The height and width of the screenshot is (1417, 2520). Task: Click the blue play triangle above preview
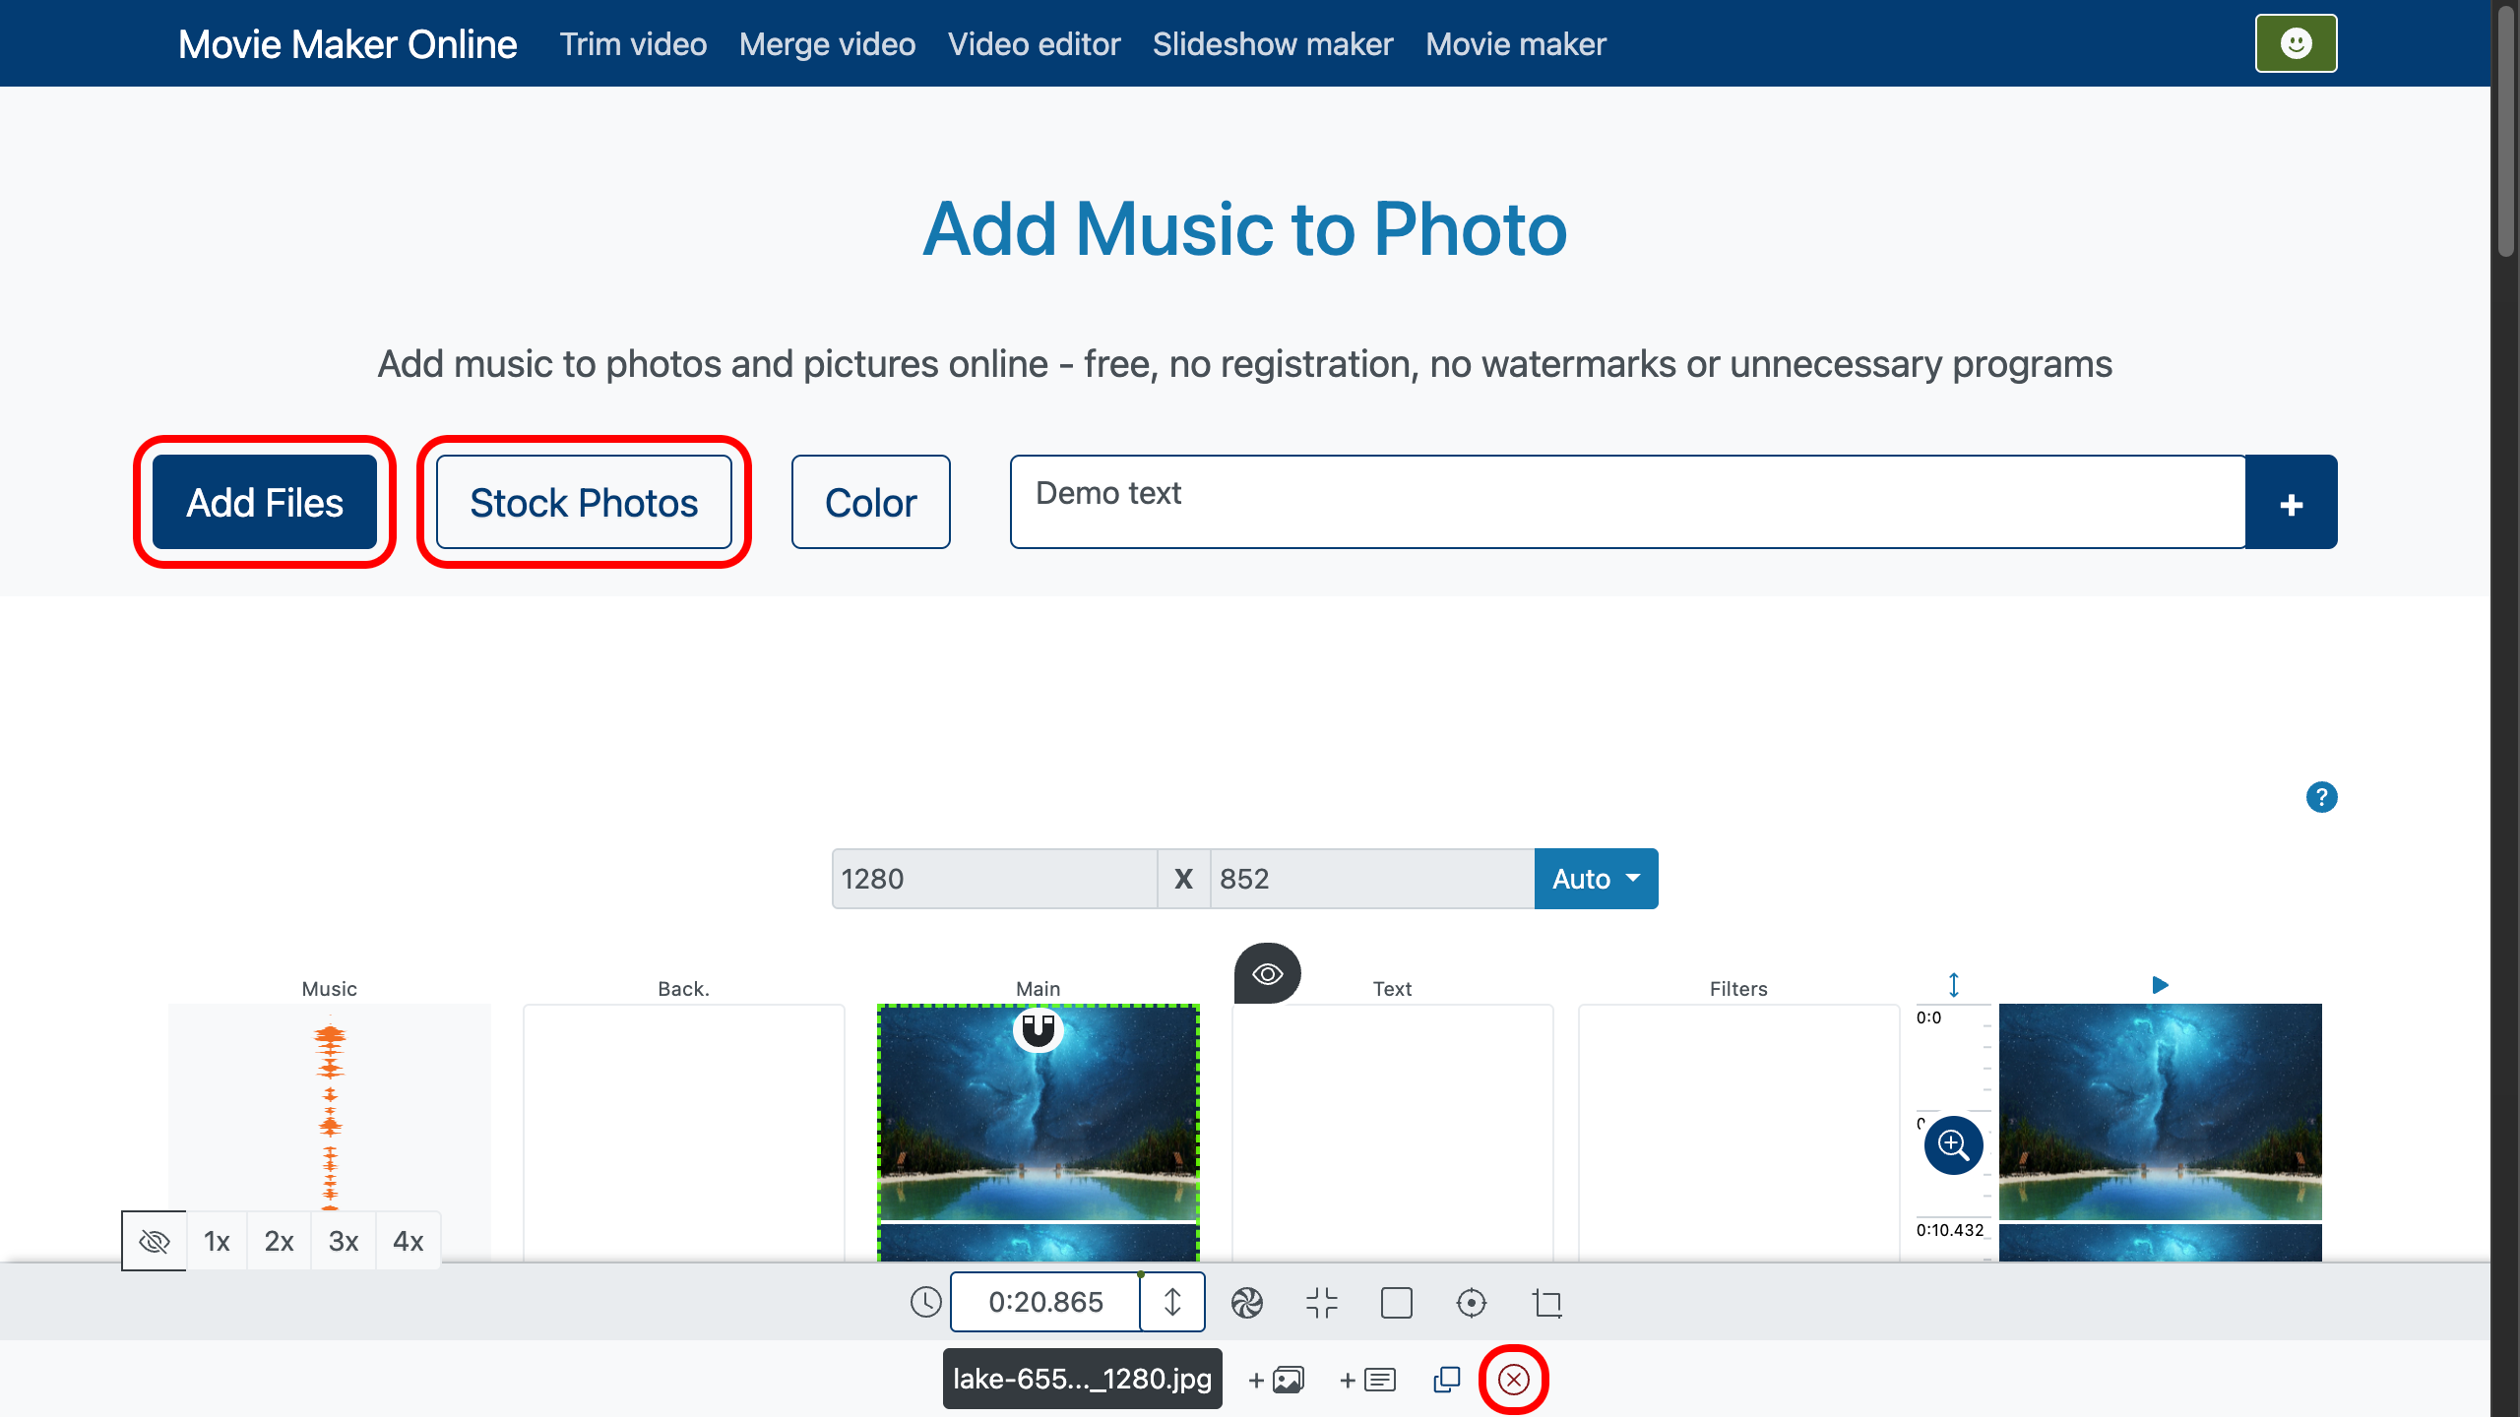(x=2160, y=985)
